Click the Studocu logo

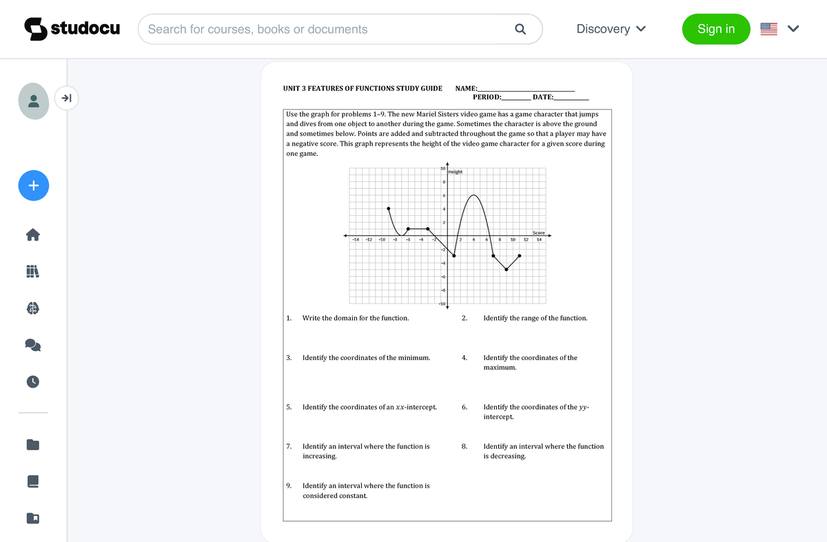[x=72, y=29]
